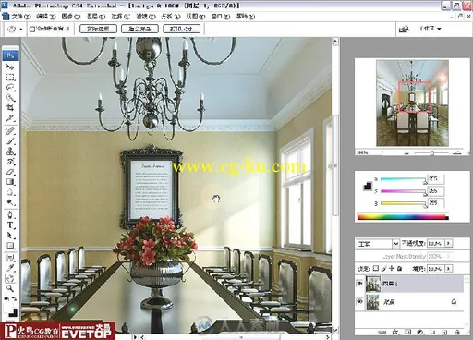Select the Zoom tool in the toolbox
The width and height of the screenshot is (473, 340).
click(10, 288)
